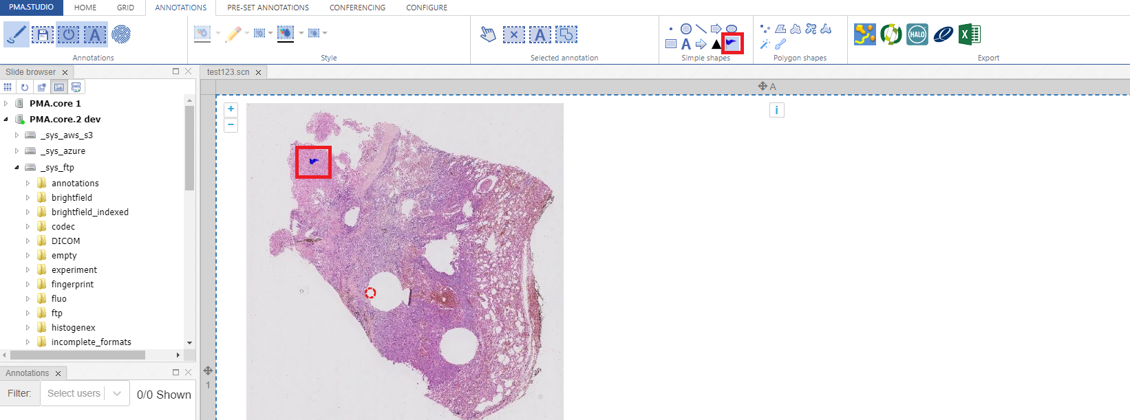This screenshot has width=1130, height=420.
Task: Toggle the freehand brush annotation mode
Action: [16, 34]
